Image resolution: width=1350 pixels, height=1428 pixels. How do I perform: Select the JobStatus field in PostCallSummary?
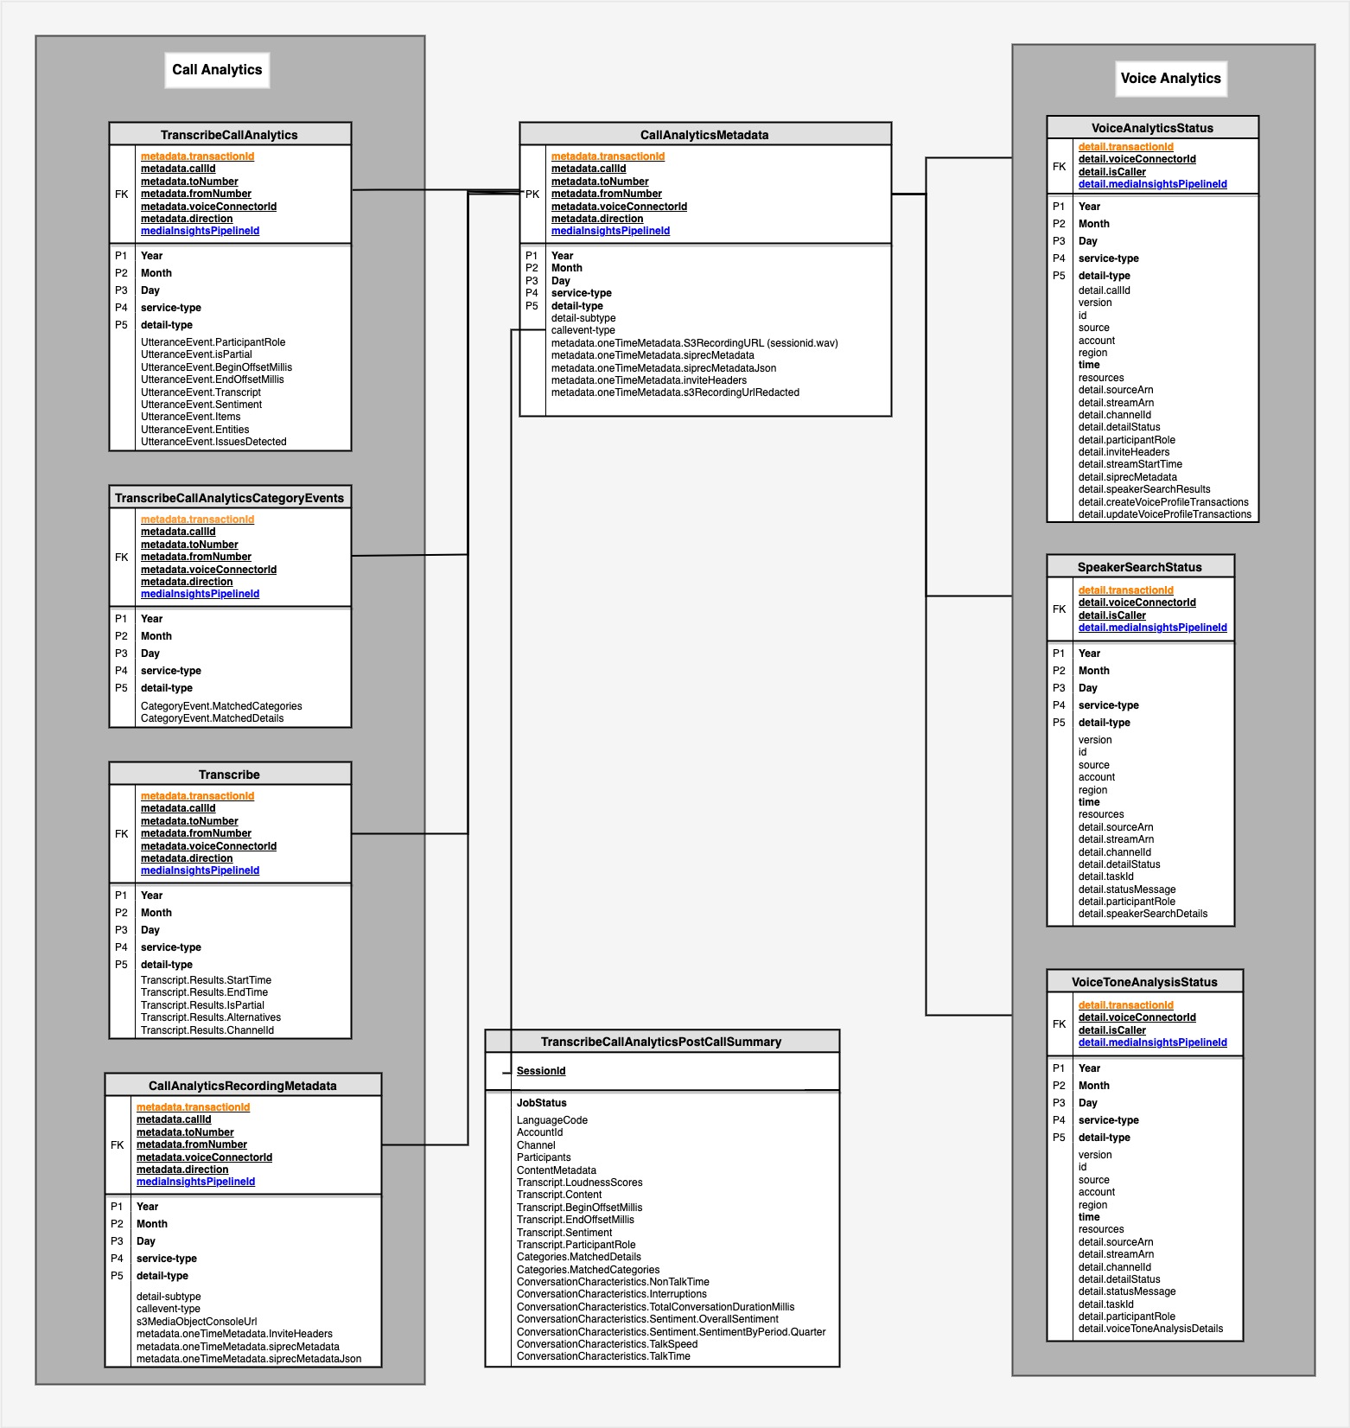pos(542,1103)
